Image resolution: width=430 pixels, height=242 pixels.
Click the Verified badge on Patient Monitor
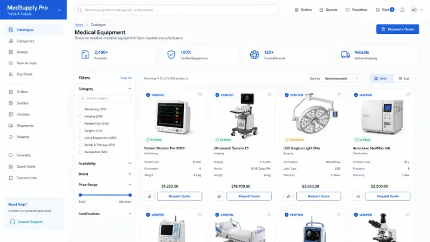[x=155, y=95]
